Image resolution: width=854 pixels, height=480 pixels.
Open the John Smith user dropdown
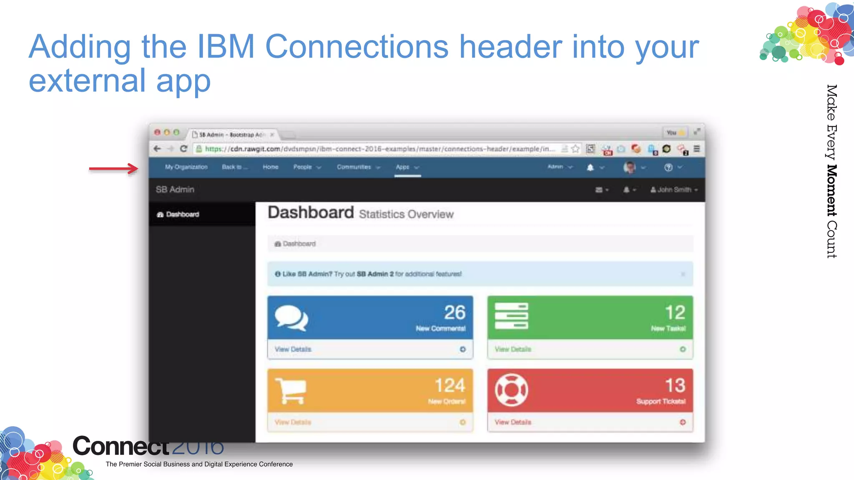click(x=674, y=190)
